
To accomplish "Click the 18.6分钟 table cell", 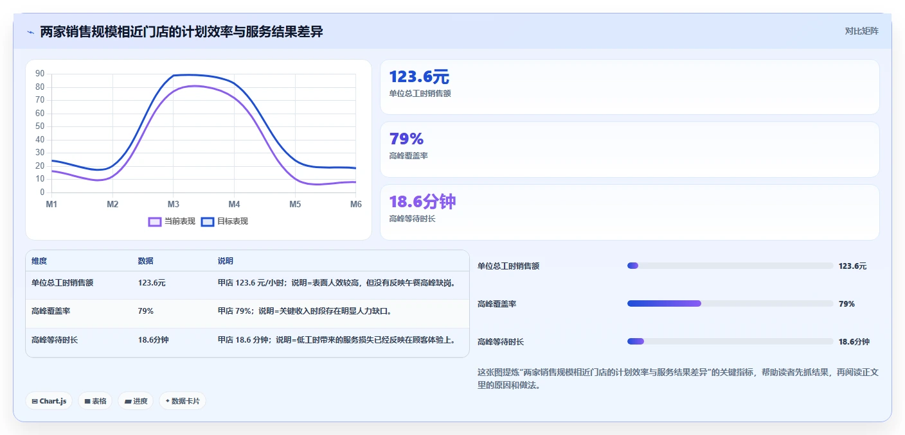I will pos(154,340).
